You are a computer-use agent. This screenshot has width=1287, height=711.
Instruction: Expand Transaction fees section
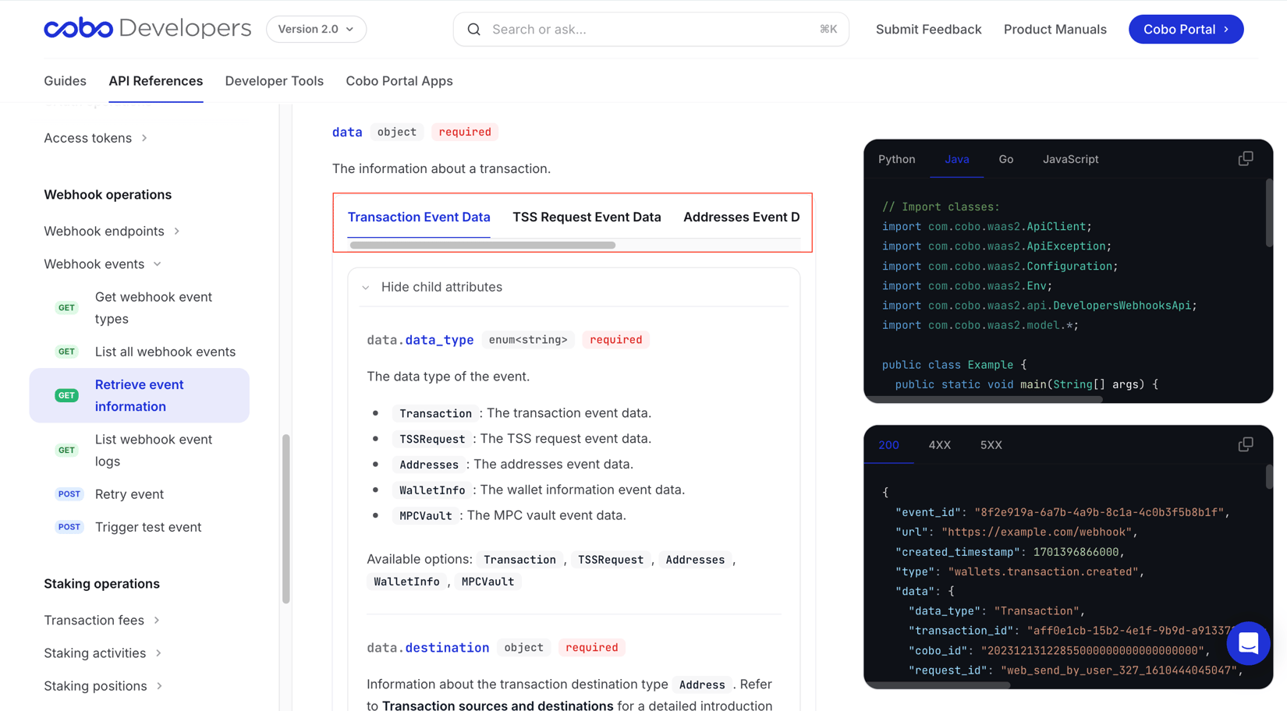(102, 620)
